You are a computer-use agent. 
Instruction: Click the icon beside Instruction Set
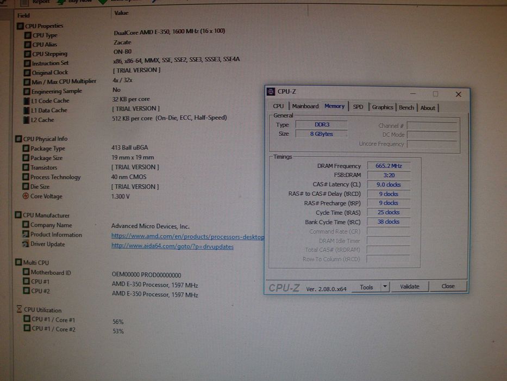28,63
